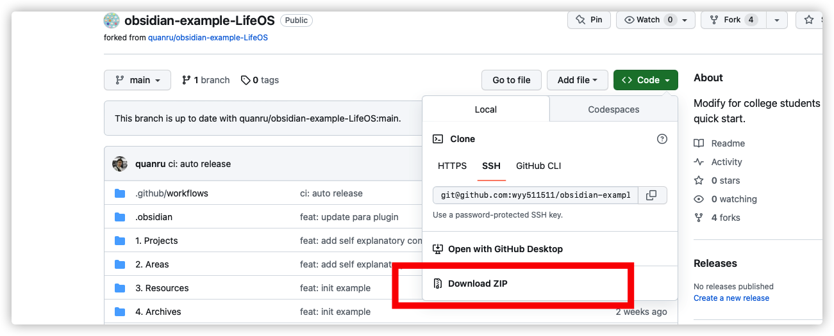Expand the Fork options dropdown arrow
The width and height of the screenshot is (834, 336).
(776, 20)
